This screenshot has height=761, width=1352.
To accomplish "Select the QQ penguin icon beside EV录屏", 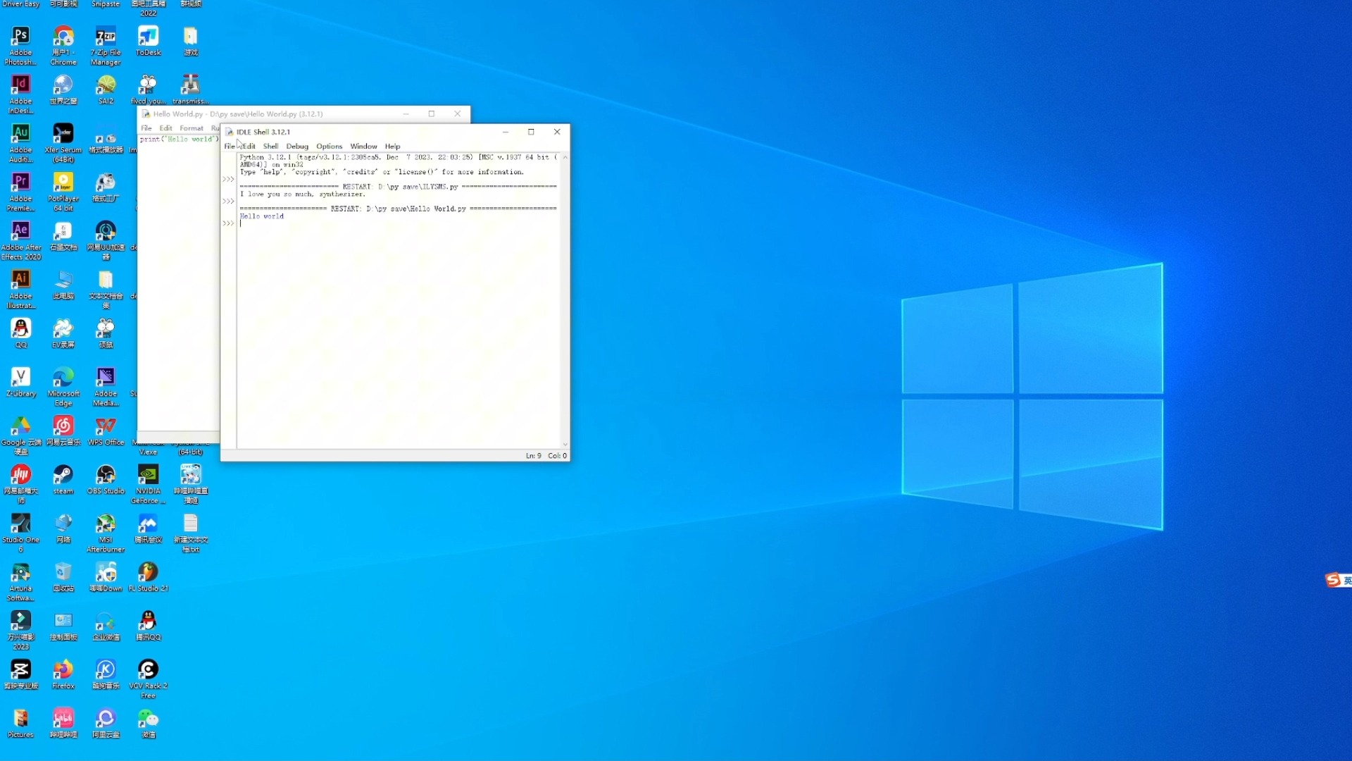I will coord(20,333).
